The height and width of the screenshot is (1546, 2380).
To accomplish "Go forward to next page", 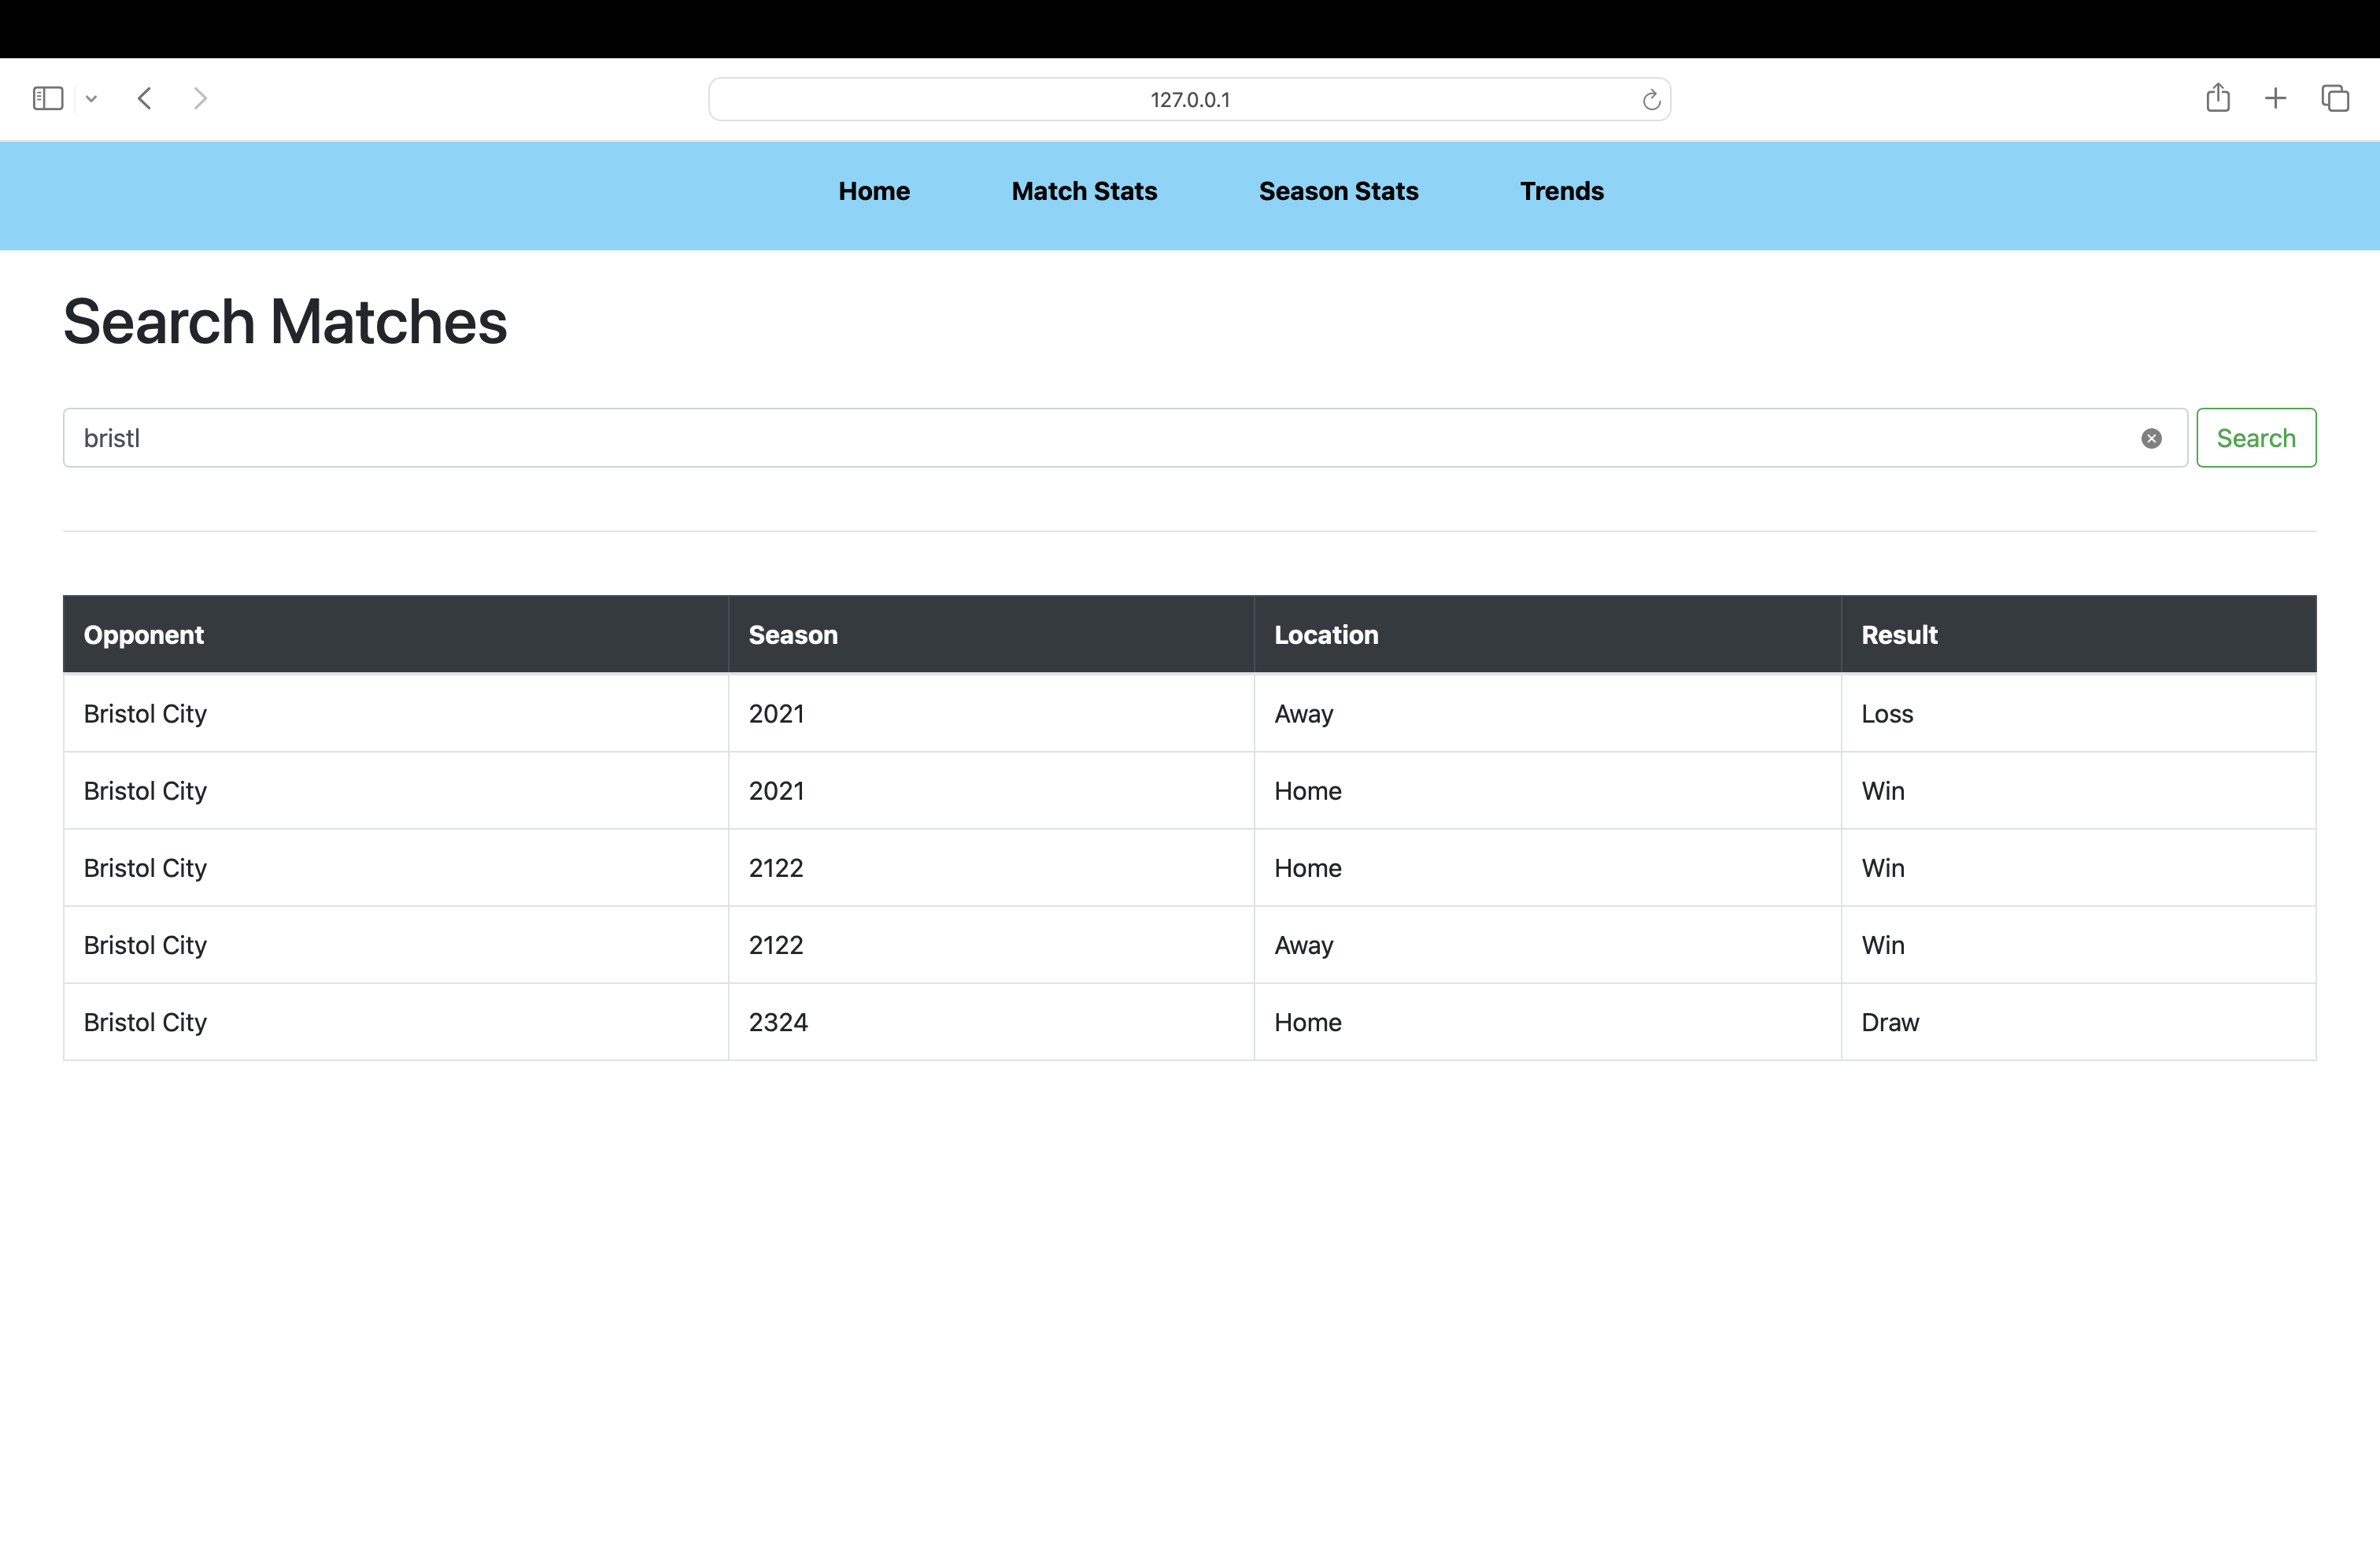I will (200, 98).
